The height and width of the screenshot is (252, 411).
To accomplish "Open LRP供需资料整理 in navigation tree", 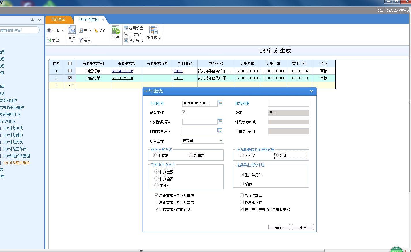I will click(x=17, y=156).
